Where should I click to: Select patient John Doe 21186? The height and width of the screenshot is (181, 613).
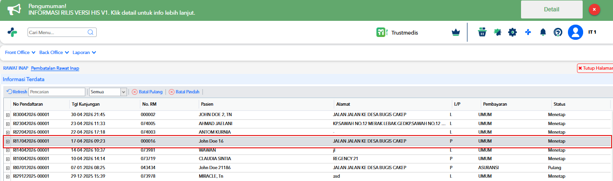(215, 168)
